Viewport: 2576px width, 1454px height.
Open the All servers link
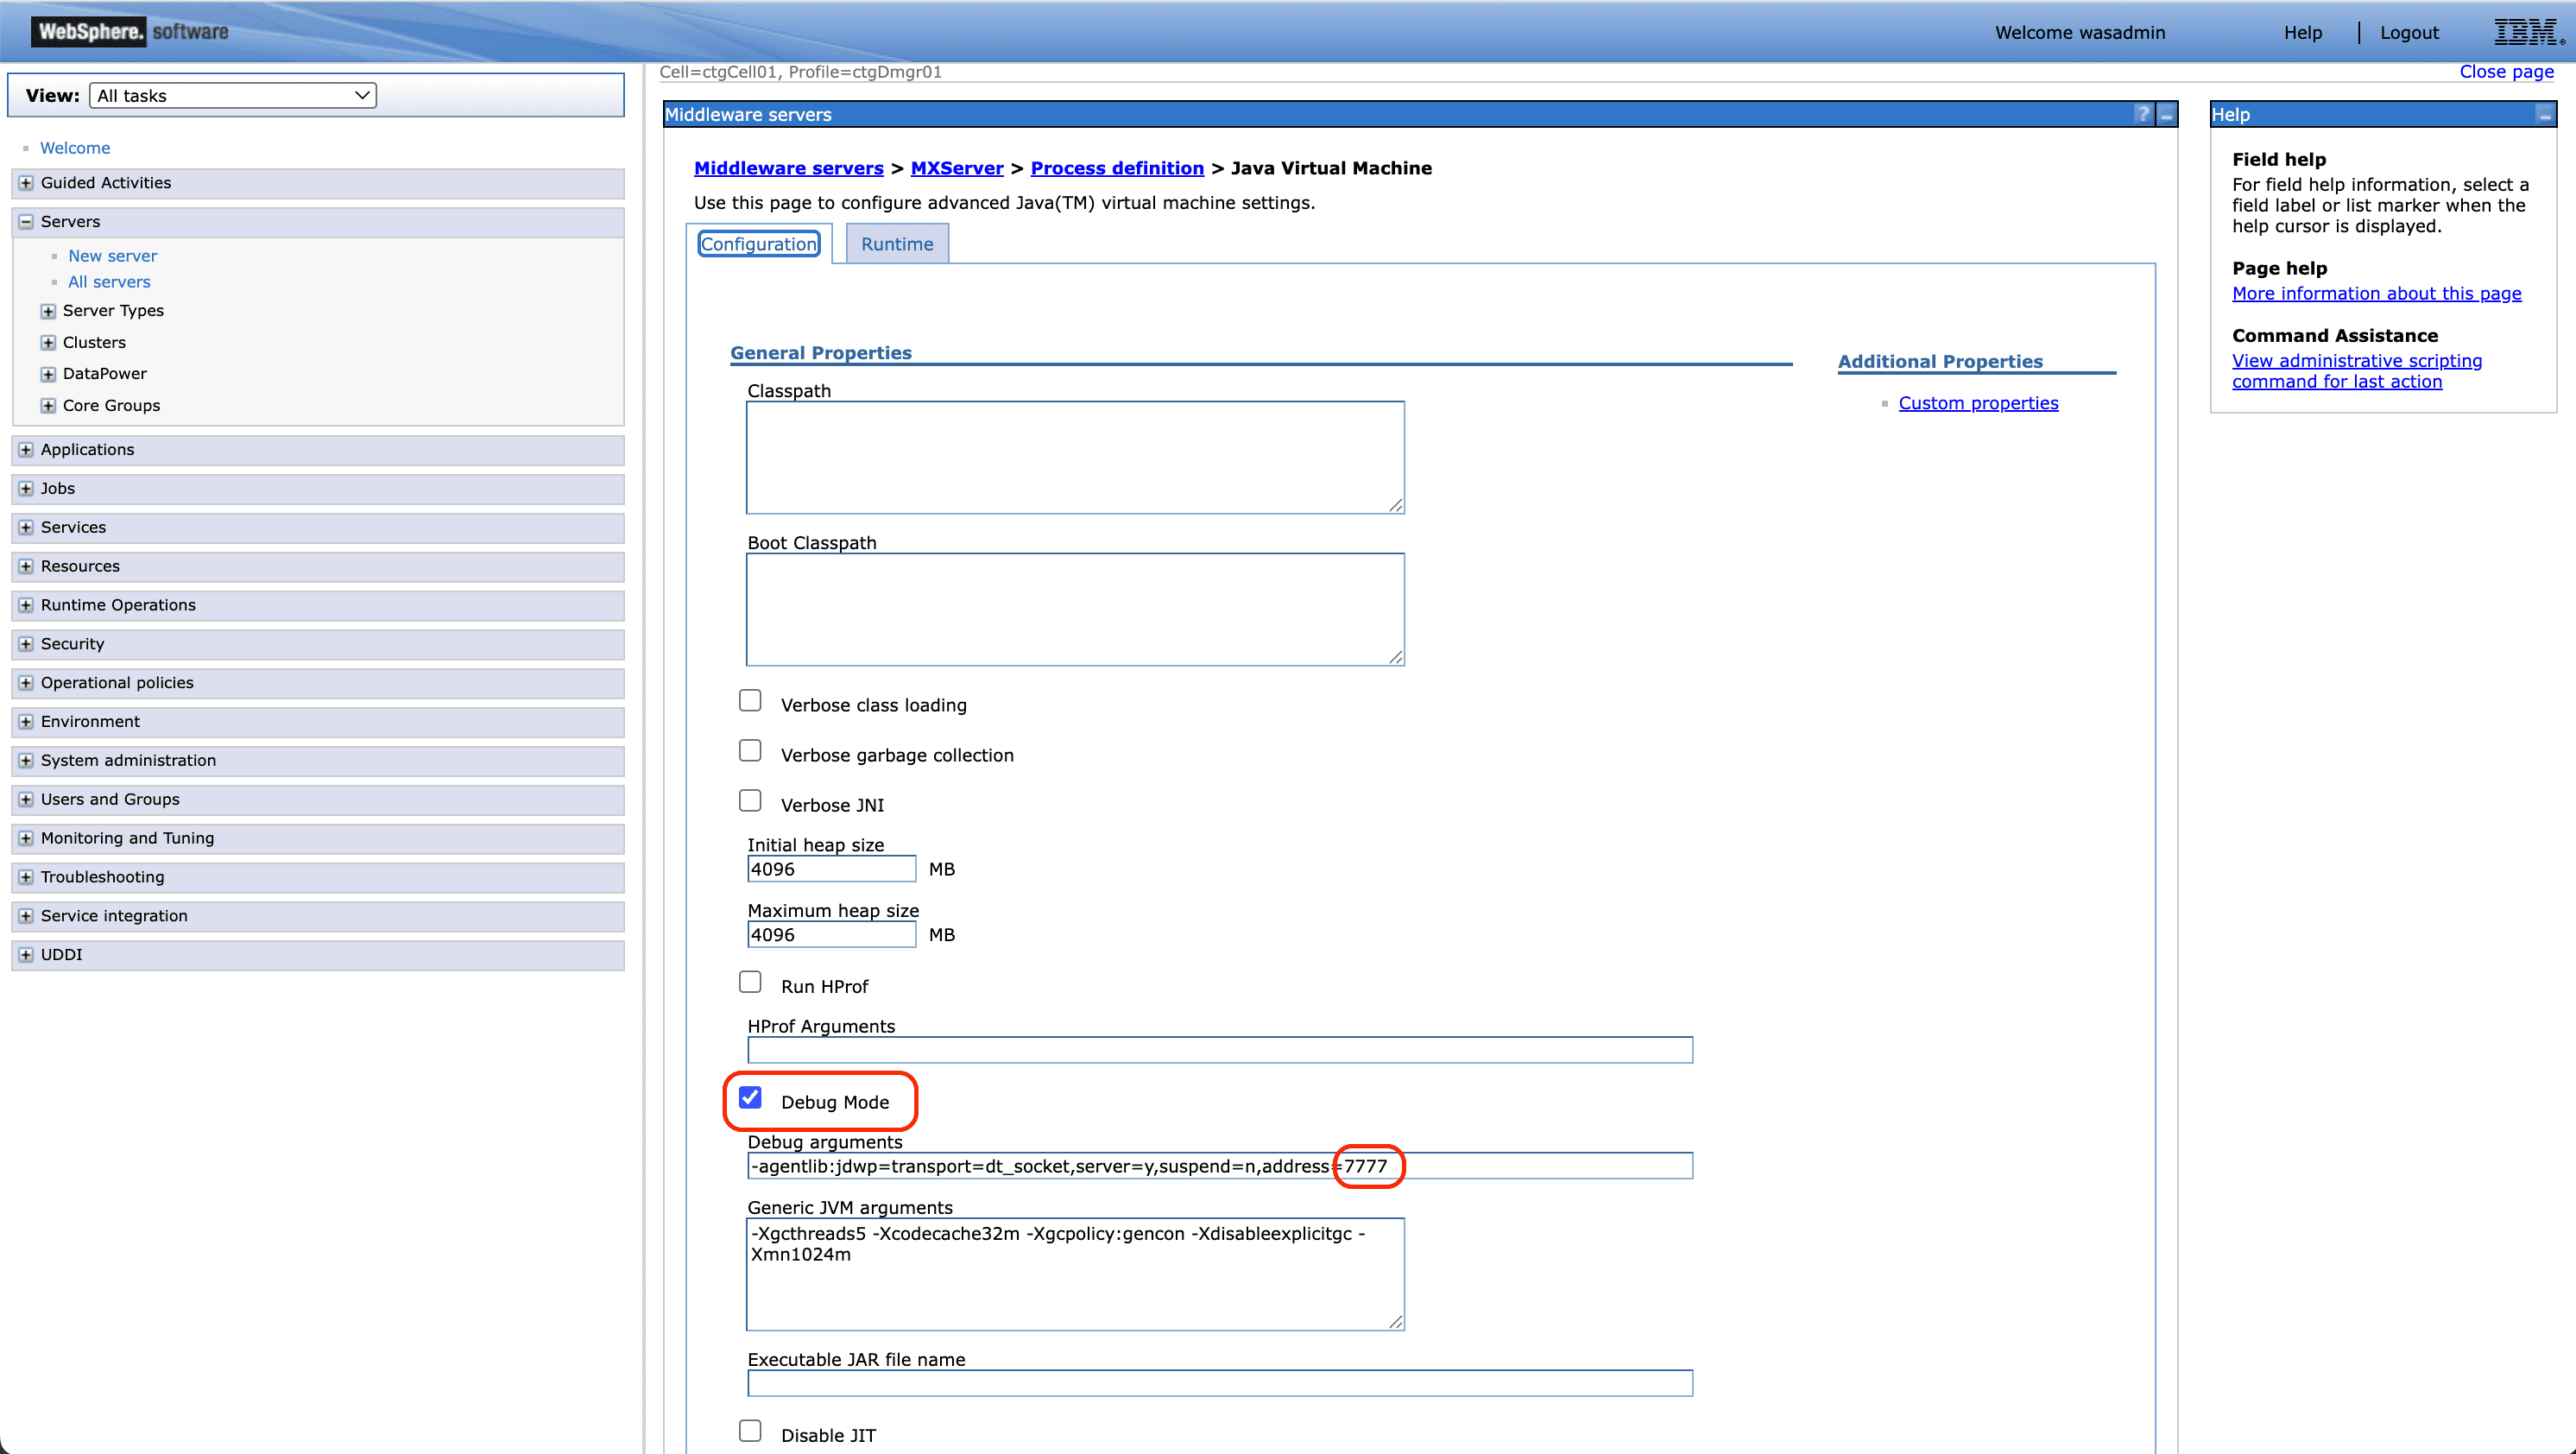[x=109, y=282]
